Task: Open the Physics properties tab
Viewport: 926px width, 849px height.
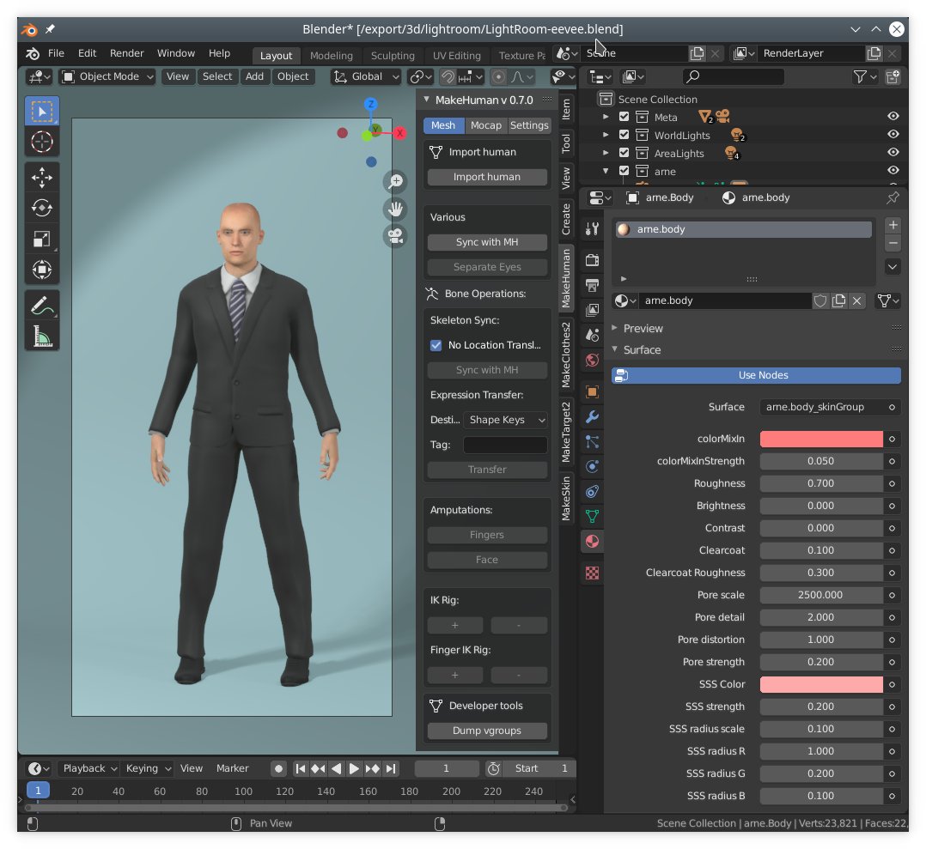Action: (592, 466)
